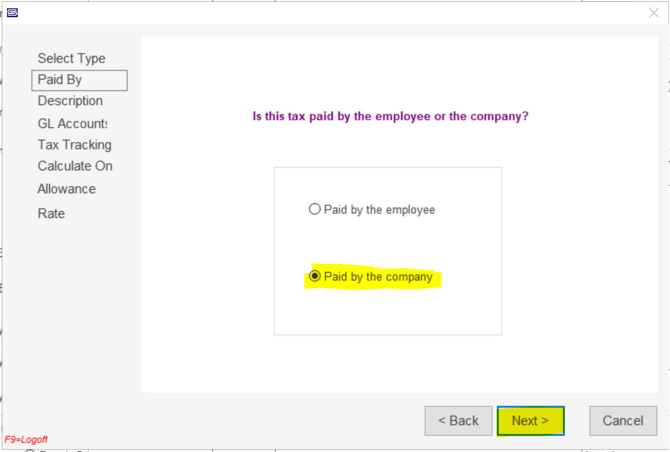Open the Calculate On step
Screen dimensions: 670x452
75,166
